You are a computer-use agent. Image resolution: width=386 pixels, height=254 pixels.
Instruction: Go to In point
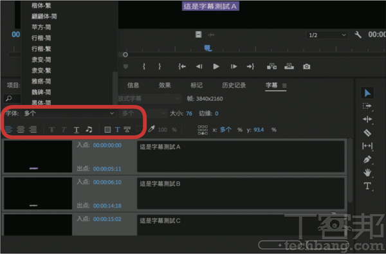tap(182, 66)
